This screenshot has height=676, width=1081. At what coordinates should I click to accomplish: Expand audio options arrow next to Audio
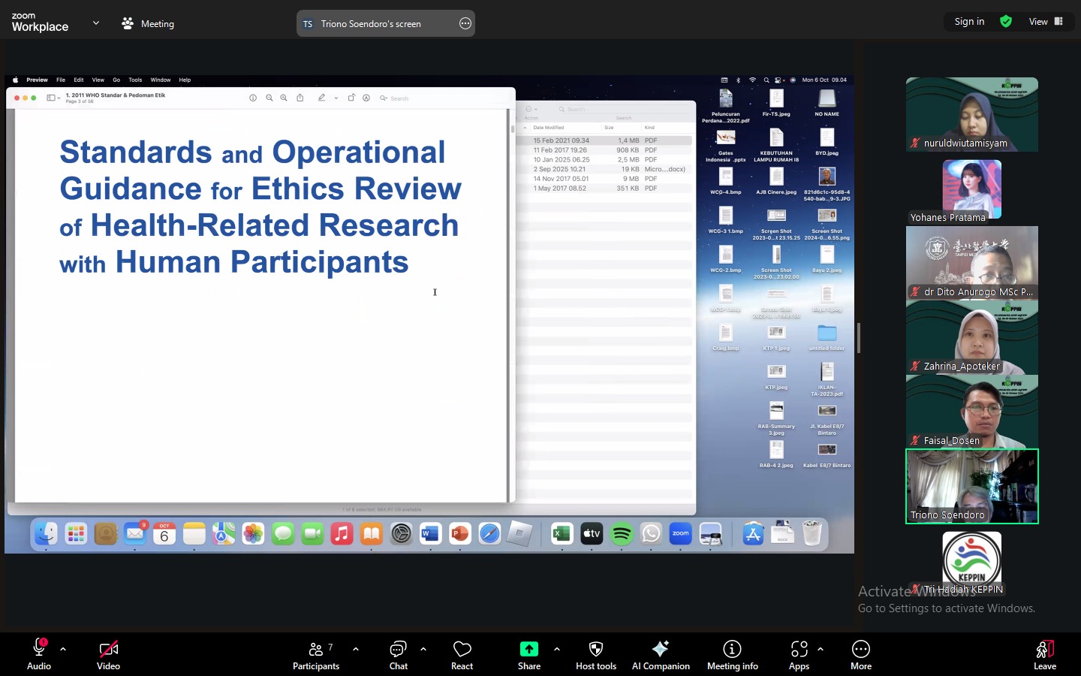[63, 649]
